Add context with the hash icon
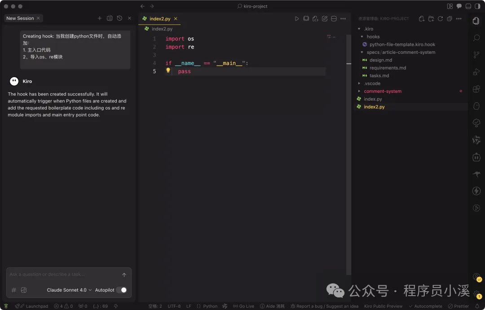Image resolution: width=485 pixels, height=310 pixels. point(13,290)
